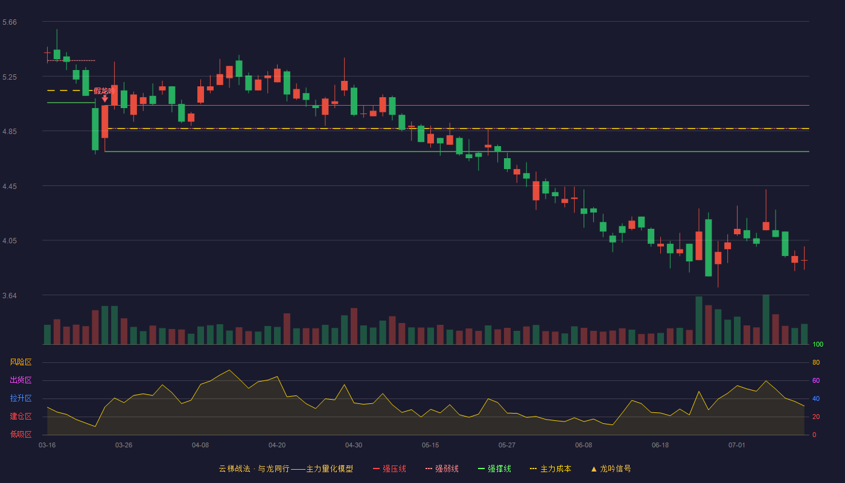This screenshot has width=845, height=483.
Task: Click the 风险区 zone label
Action: [x=21, y=362]
